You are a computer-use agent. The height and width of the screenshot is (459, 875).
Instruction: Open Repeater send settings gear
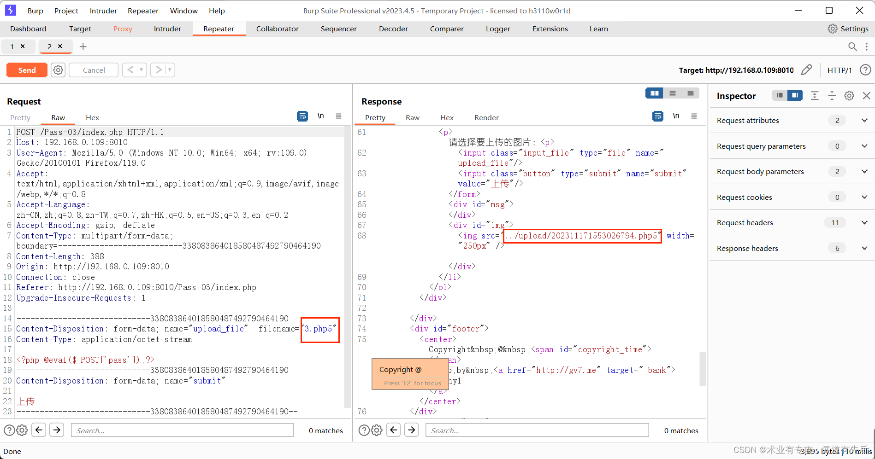pyautogui.click(x=58, y=70)
